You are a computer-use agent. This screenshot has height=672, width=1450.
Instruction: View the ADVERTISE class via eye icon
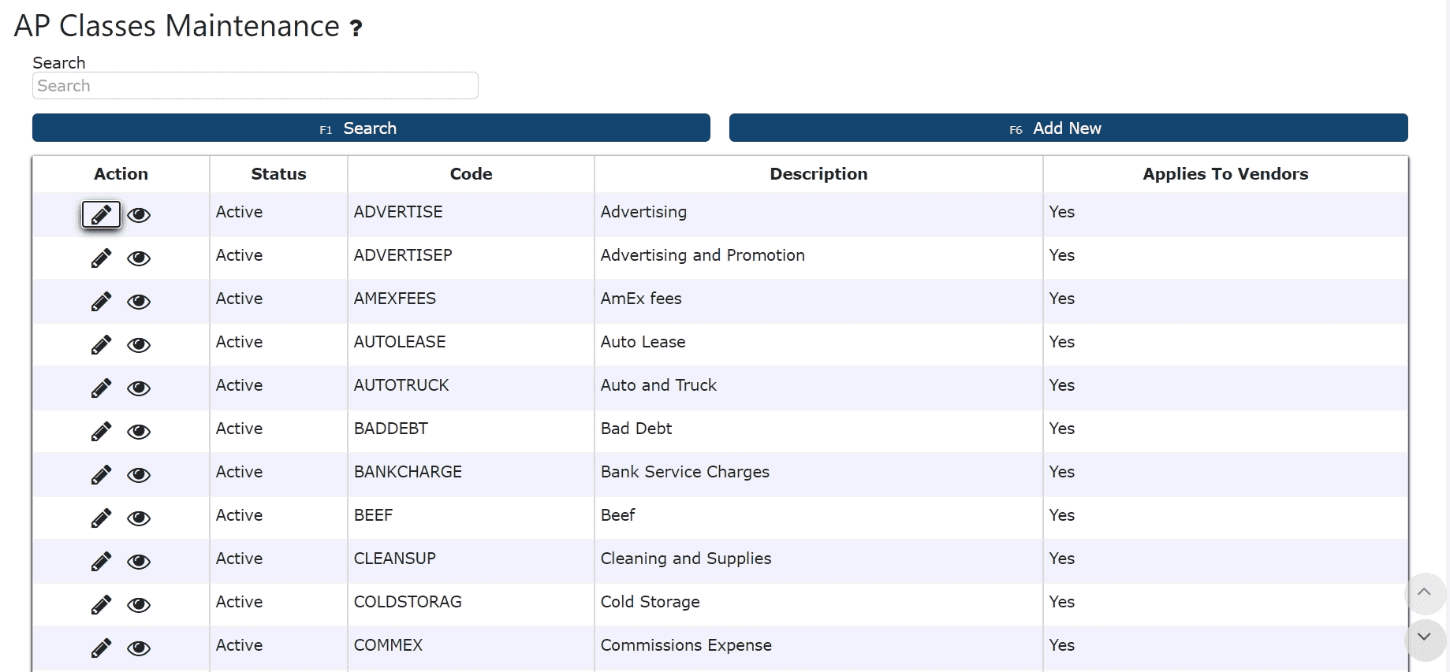pos(139,215)
